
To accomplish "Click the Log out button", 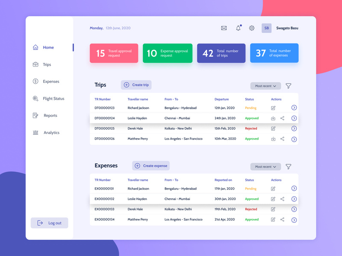I will pos(49,223).
